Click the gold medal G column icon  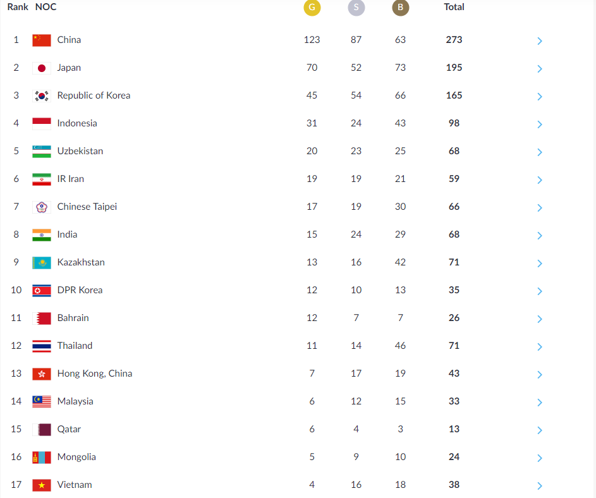[x=312, y=8]
